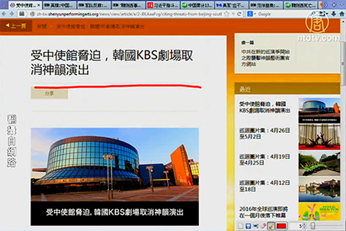Screen dimensions: 346x231
Task: Click the blue save icon in annotation toolbar
Action: 248,226
